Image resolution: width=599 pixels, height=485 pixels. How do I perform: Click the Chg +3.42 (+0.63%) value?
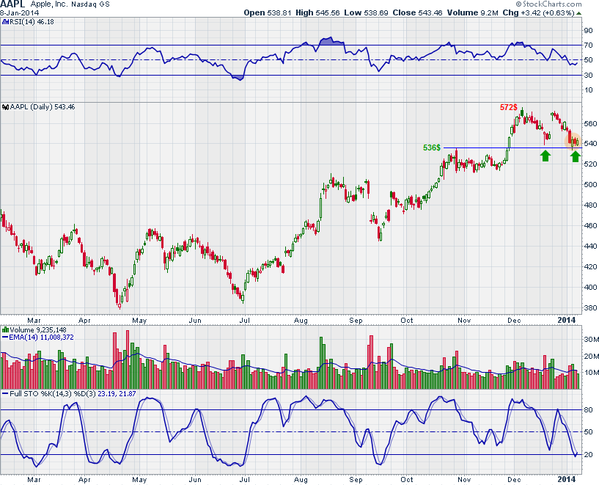pyautogui.click(x=538, y=12)
